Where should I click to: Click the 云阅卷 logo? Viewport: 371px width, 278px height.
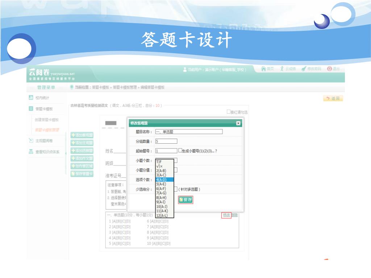52,74
